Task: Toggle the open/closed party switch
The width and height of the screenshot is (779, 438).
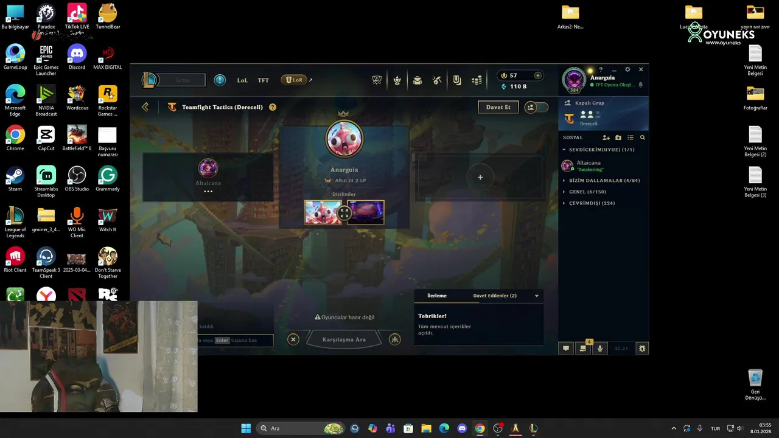Action: [x=536, y=107]
